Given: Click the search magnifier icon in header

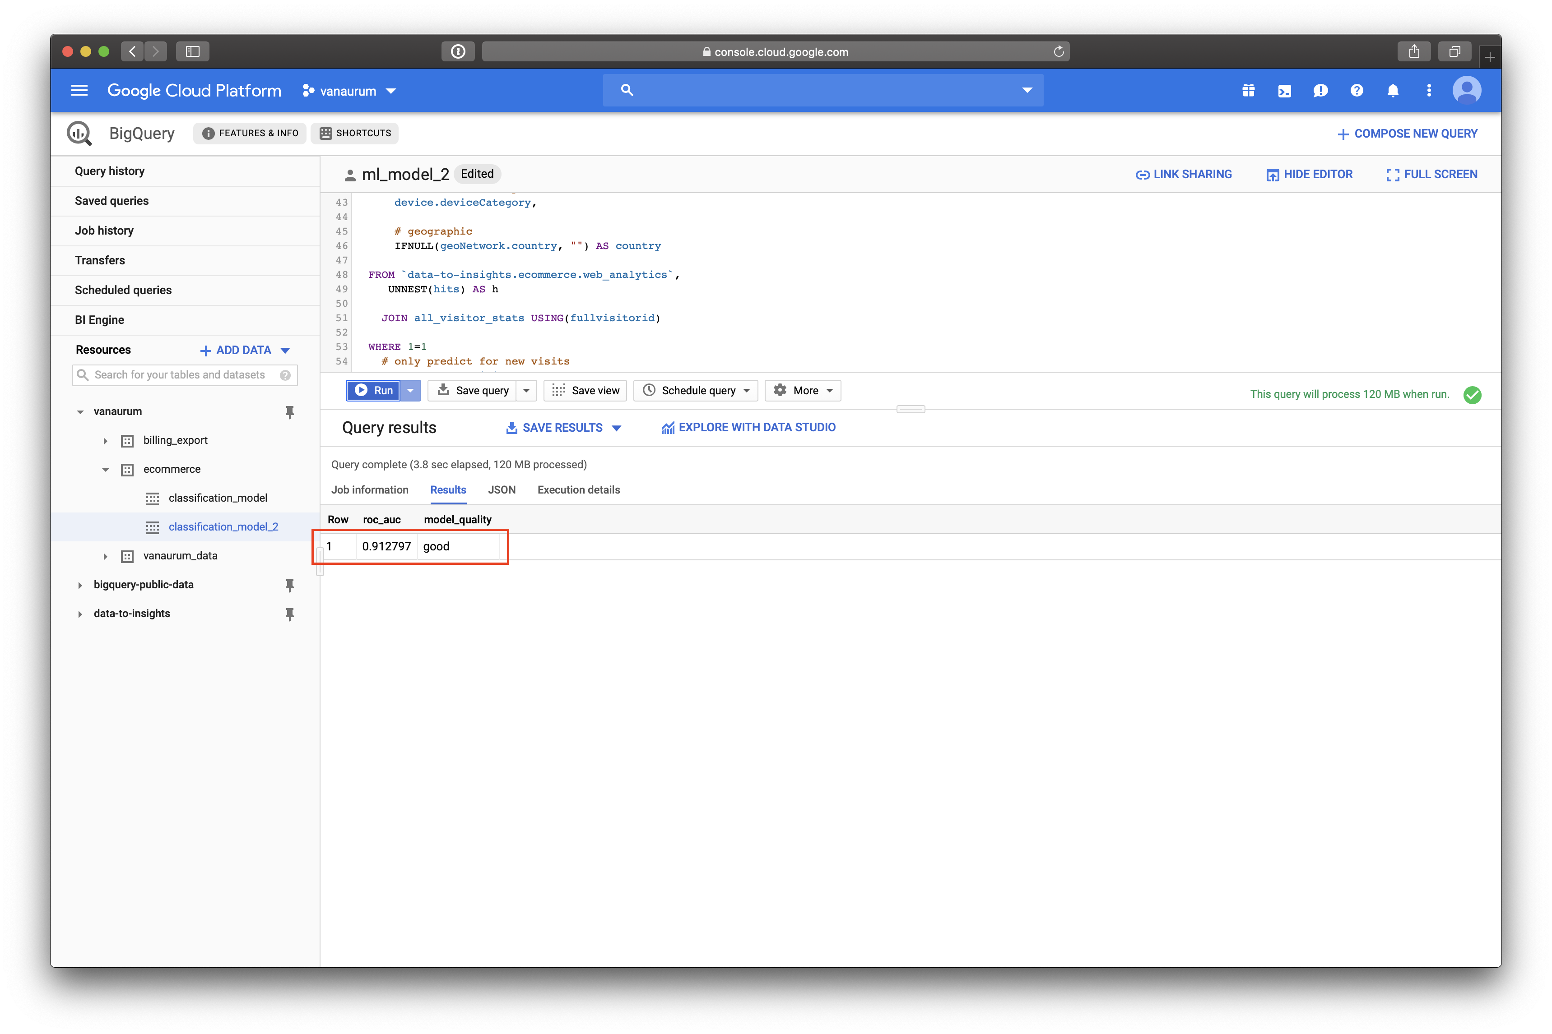Looking at the screenshot, I should point(627,90).
